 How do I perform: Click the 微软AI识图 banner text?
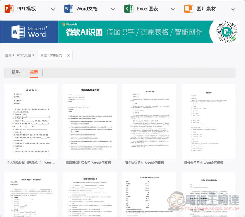84,32
